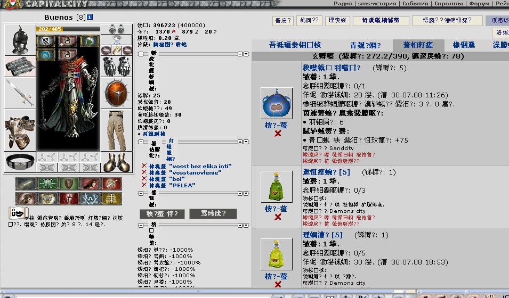The height and width of the screenshot is (298, 509).
Task: Select the gold ring in the ring row
Action: [x=117, y=50]
